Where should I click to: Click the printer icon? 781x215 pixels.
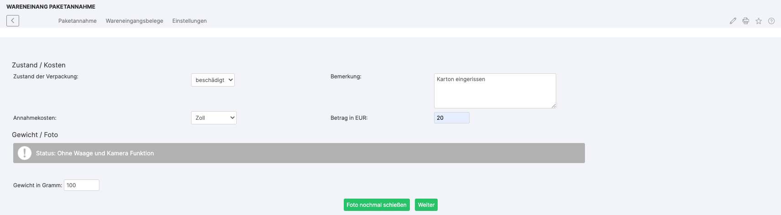(745, 21)
